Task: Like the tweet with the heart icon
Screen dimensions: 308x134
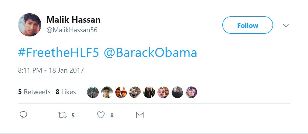Action: click(101, 115)
